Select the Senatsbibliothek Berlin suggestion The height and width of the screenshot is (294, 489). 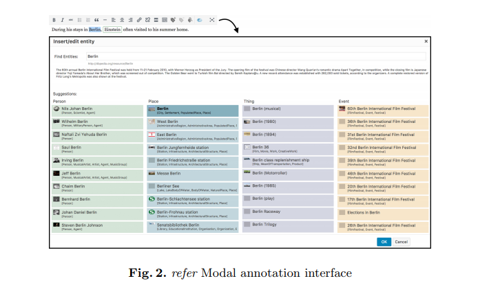click(x=193, y=227)
